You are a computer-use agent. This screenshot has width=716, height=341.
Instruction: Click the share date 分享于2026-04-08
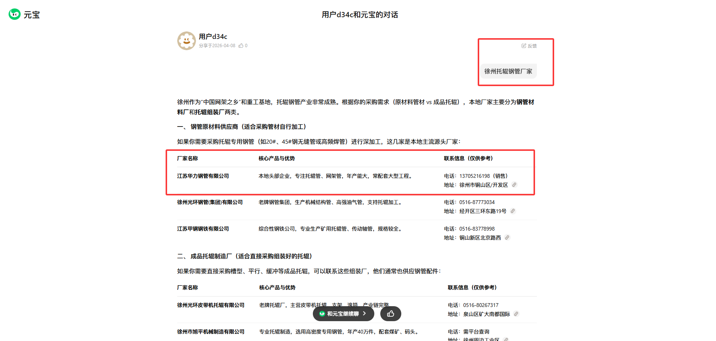click(217, 46)
